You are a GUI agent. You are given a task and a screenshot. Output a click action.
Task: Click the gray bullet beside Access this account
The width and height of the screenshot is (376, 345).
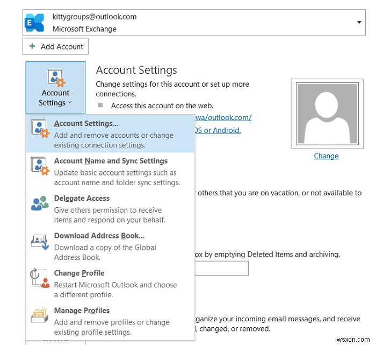[100, 105]
